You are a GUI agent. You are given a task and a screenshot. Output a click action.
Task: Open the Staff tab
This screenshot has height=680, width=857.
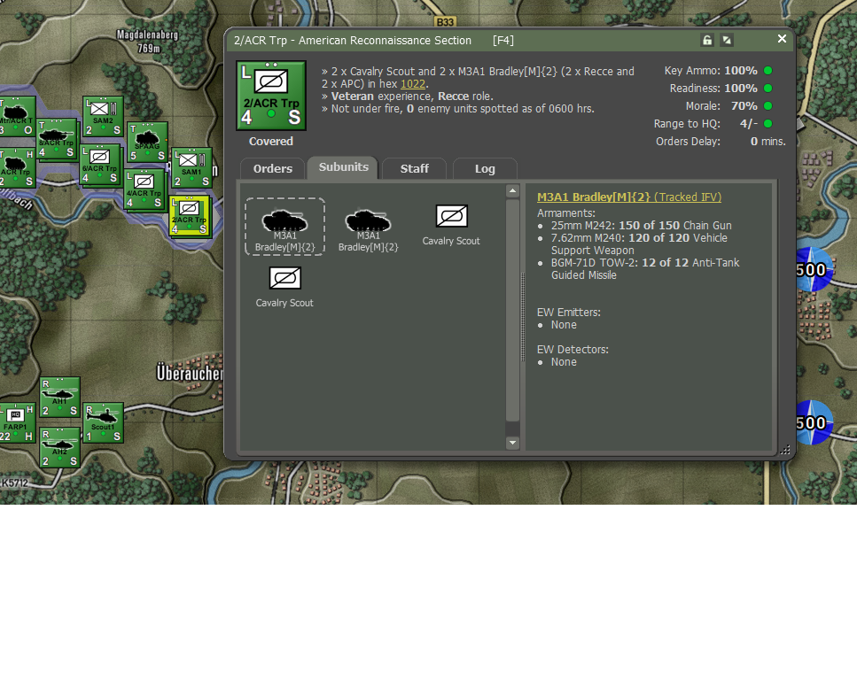(414, 169)
